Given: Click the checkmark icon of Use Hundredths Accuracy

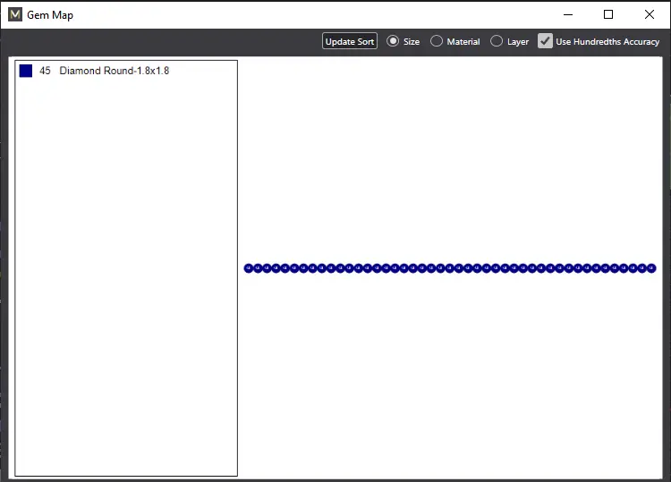Looking at the screenshot, I should pos(545,41).
